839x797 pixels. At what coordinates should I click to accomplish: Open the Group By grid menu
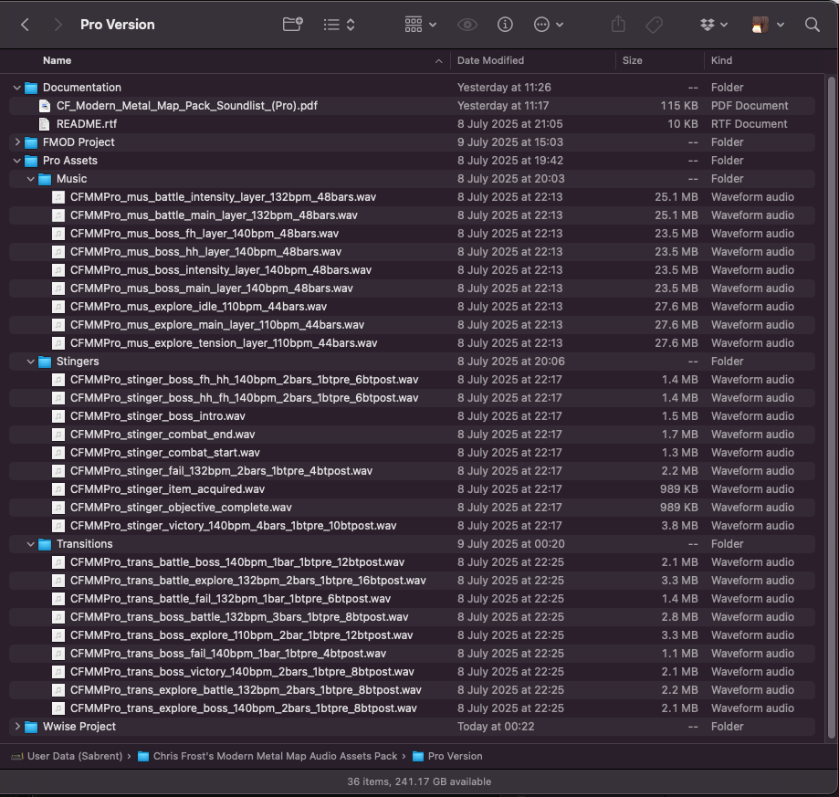coord(420,25)
